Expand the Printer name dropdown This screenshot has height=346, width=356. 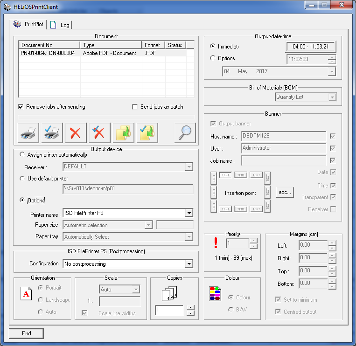[188, 213]
